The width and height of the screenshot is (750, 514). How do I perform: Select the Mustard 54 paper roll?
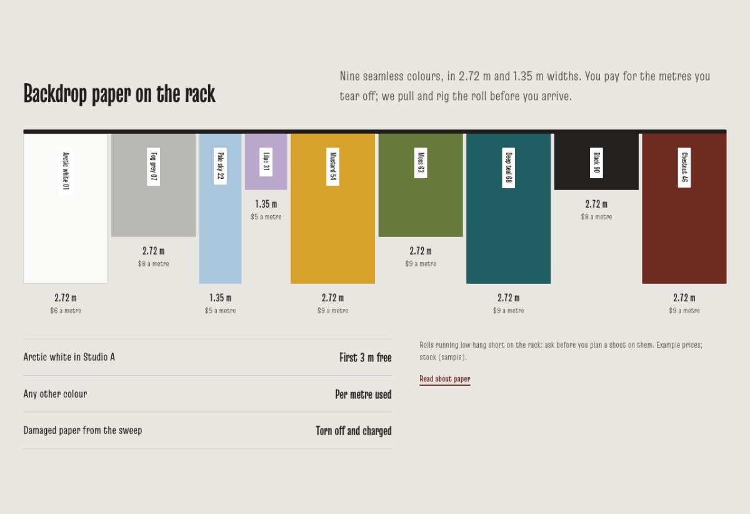coord(332,208)
